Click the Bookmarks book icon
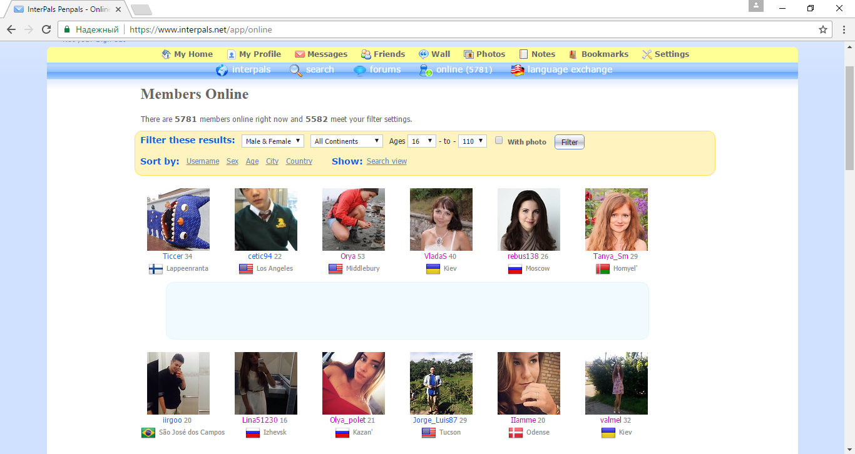 pyautogui.click(x=573, y=54)
